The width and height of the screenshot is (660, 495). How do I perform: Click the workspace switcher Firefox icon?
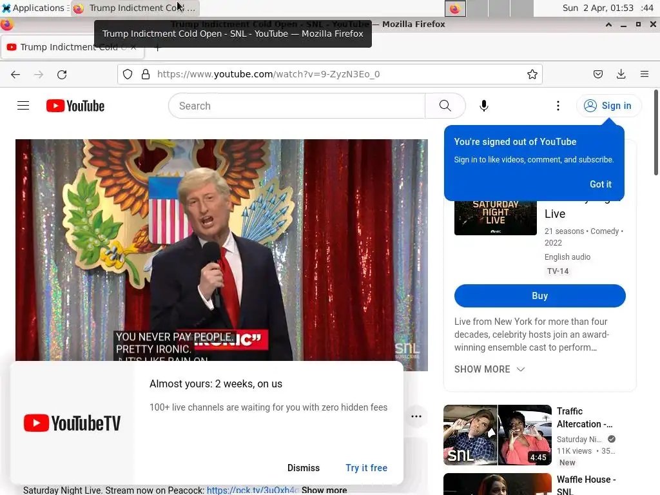pyautogui.click(x=455, y=8)
